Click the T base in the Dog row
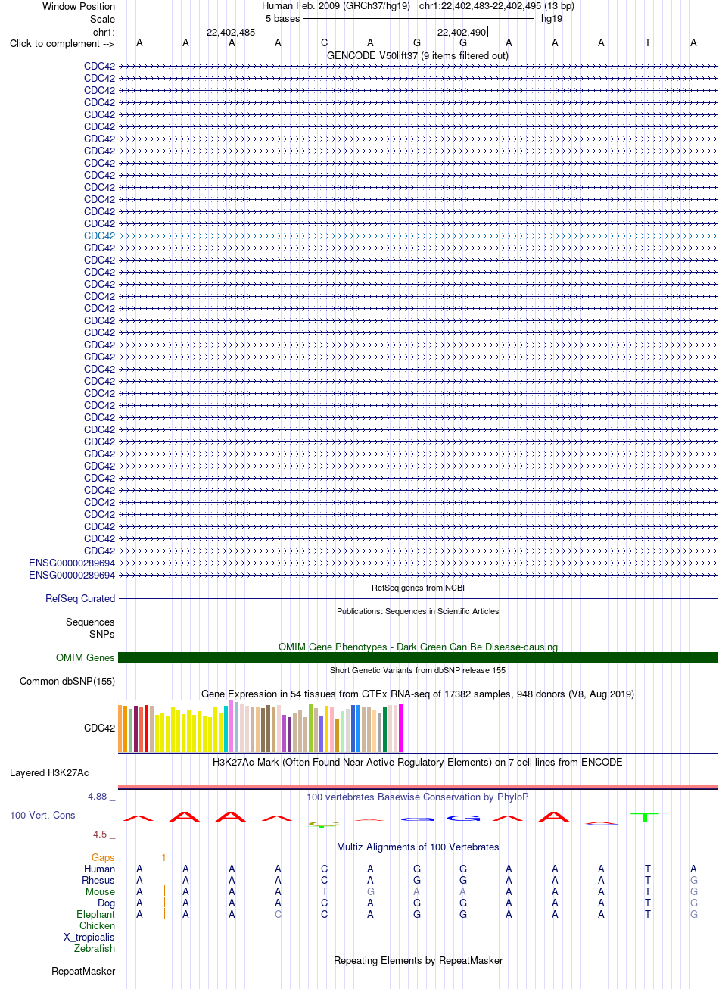This screenshot has height=989, width=719. point(647,903)
